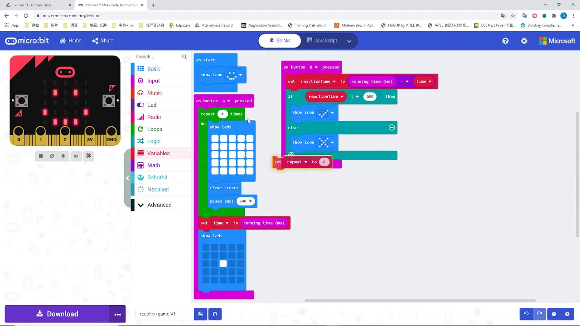Click the toolbox search magnifier icon
Image resolution: width=580 pixels, height=326 pixels.
(x=184, y=57)
